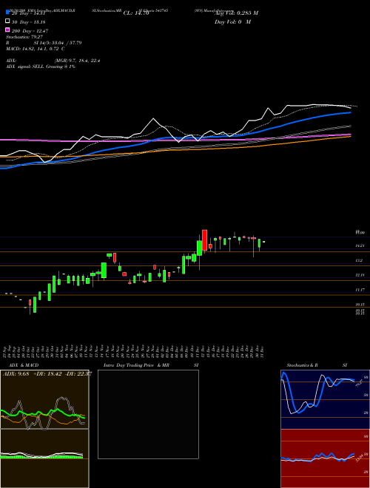Click the 'Day Vol: 0 M' figure
370x488 pixels.
pyautogui.click(x=233, y=22)
